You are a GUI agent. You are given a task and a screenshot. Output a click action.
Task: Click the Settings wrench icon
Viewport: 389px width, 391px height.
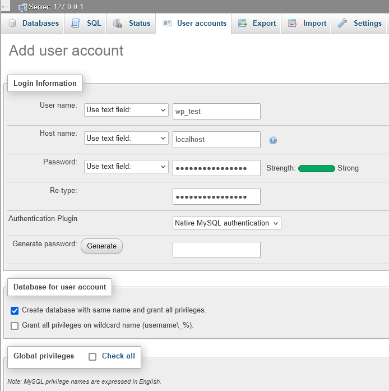[x=342, y=24]
